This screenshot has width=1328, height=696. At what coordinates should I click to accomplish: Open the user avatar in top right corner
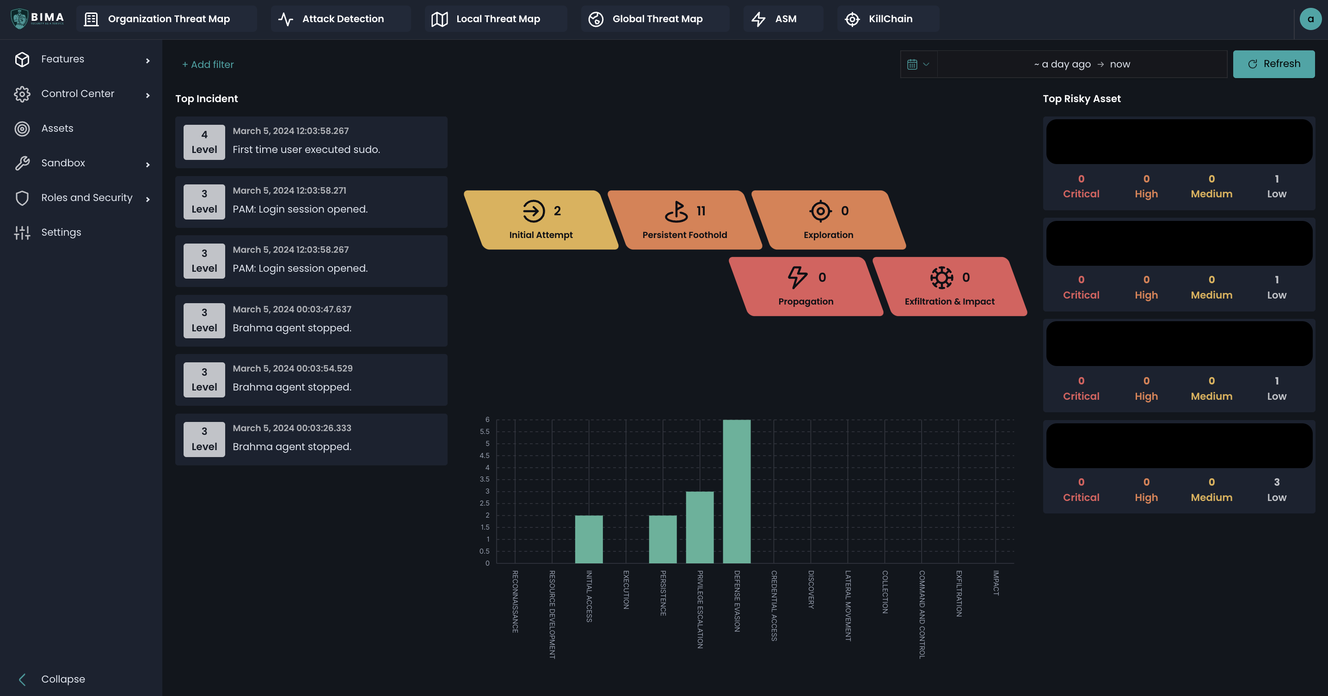[x=1310, y=18]
